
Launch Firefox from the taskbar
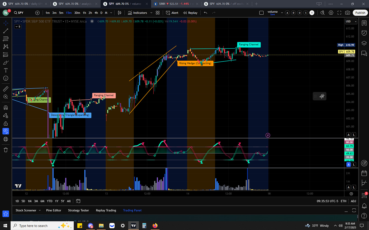coord(155,226)
